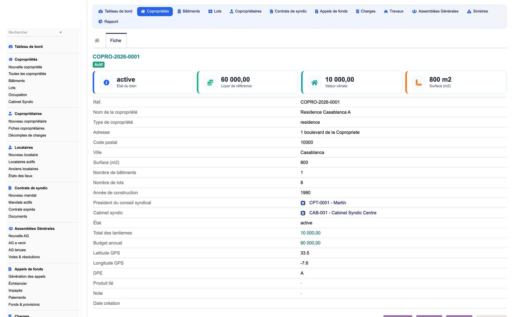Open the home icon tab beside Fiche
512x317 pixels.
(97, 41)
